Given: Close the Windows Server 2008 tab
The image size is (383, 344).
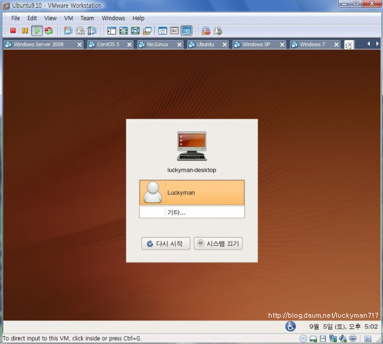Looking at the screenshot, I should [80, 45].
